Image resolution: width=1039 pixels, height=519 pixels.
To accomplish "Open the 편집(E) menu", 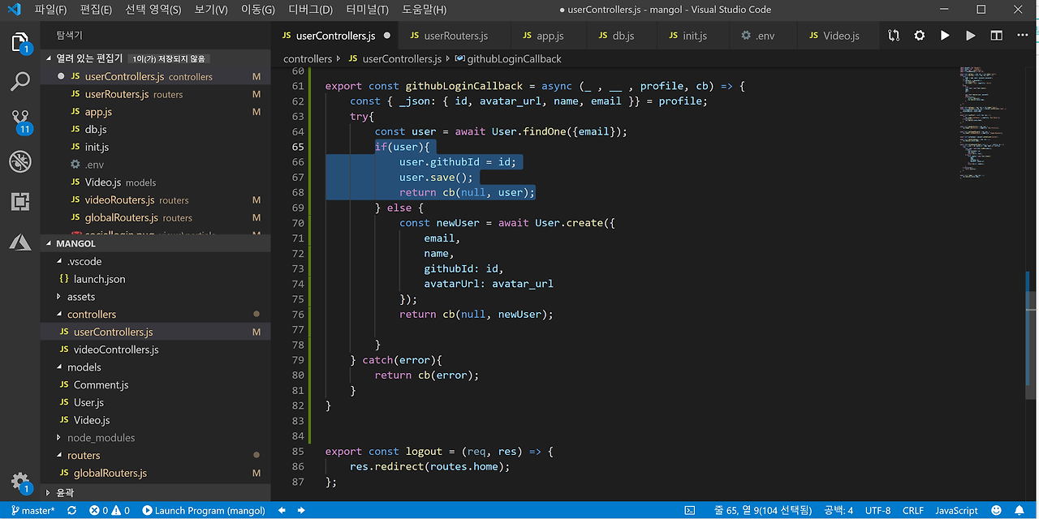I will pos(97,10).
